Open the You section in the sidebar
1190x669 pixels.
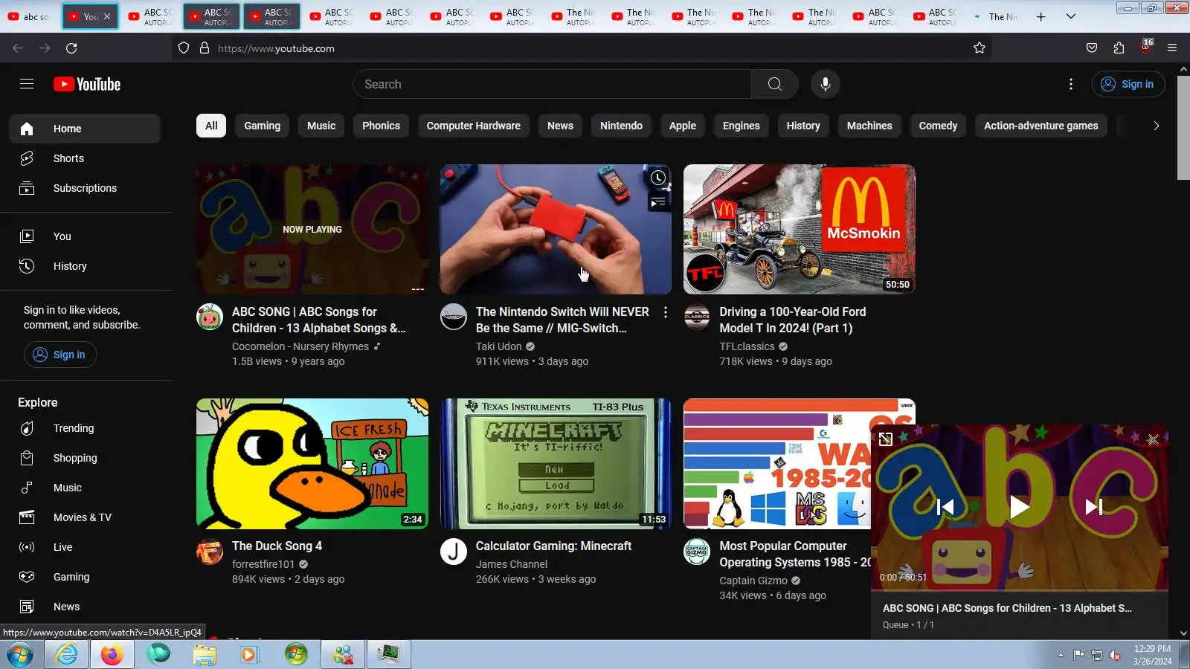[85, 236]
